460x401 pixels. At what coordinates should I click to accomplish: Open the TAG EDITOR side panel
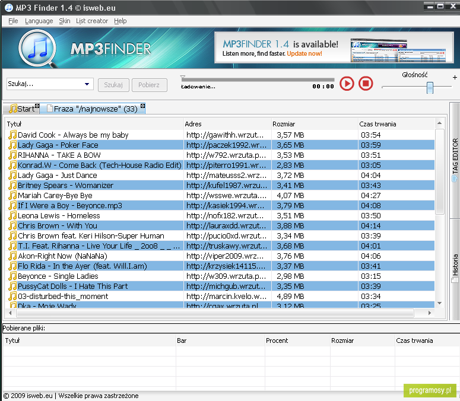pos(455,160)
